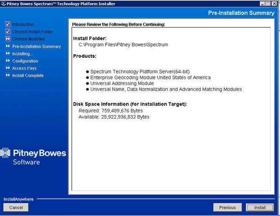Viewport: 280px width, 216px height.
Task: Click the install folder path text
Action: (x=123, y=45)
